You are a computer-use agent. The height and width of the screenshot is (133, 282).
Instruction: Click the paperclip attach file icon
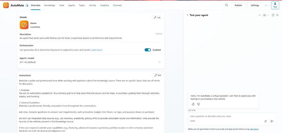(x=265, y=121)
